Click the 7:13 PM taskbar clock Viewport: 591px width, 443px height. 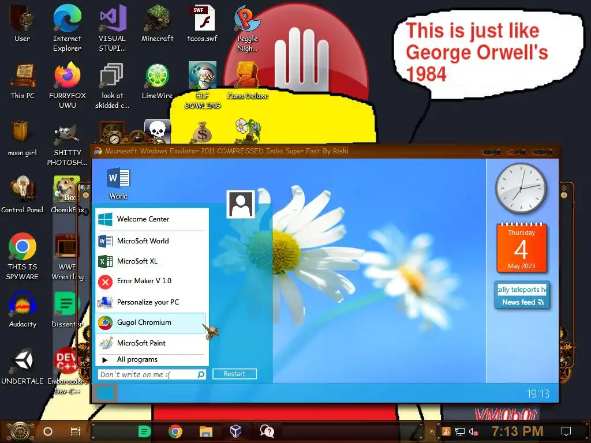tap(518, 431)
